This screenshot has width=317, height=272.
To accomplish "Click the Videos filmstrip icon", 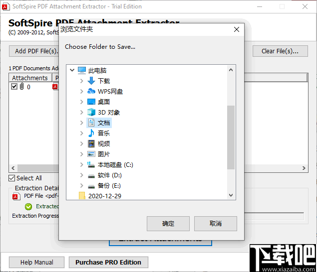I will click(x=91, y=143).
